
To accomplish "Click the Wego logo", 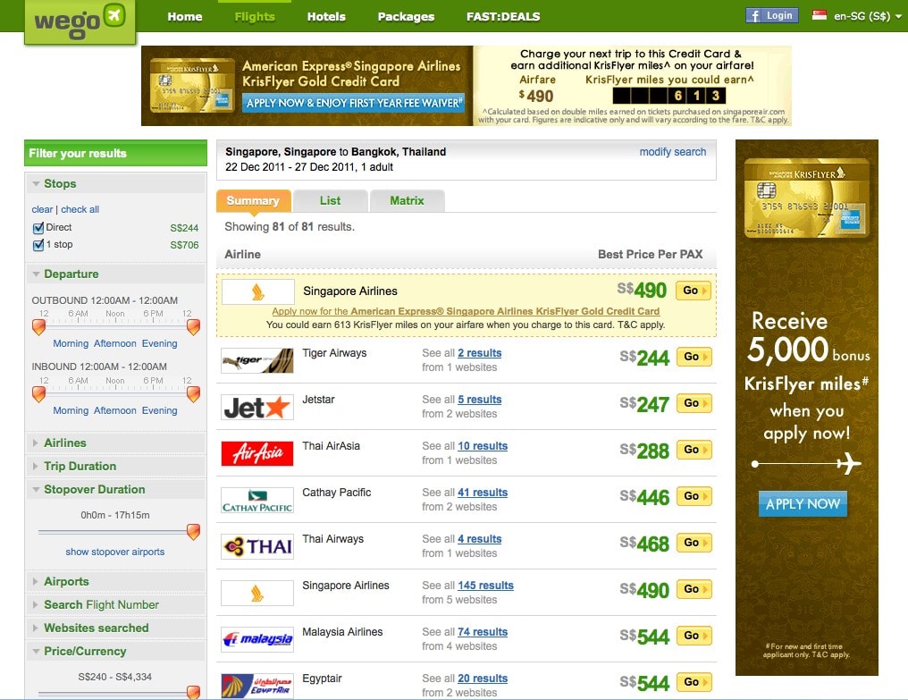I will click(x=80, y=21).
